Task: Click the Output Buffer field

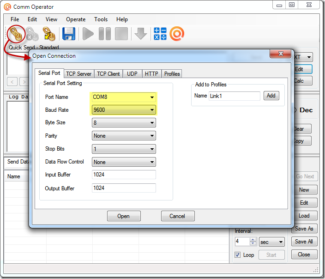Action: point(124,188)
